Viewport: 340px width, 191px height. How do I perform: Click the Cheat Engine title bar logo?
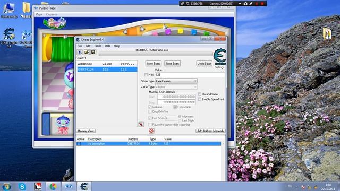pyautogui.click(x=78, y=40)
